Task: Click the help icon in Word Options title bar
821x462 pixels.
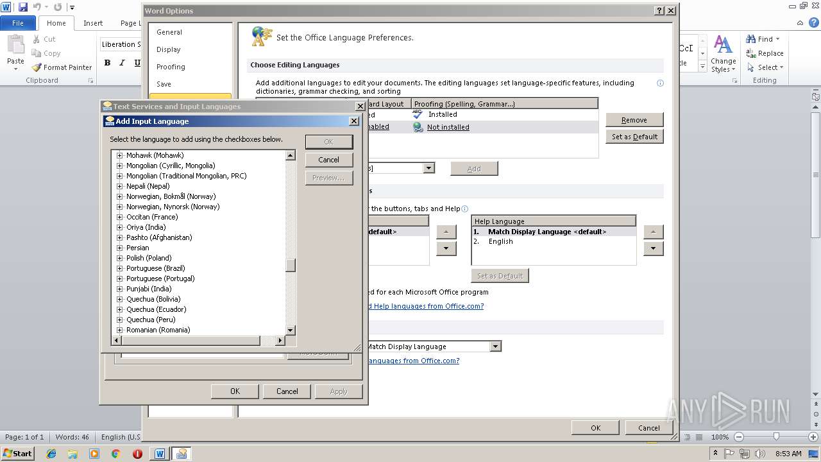Action: click(659, 11)
